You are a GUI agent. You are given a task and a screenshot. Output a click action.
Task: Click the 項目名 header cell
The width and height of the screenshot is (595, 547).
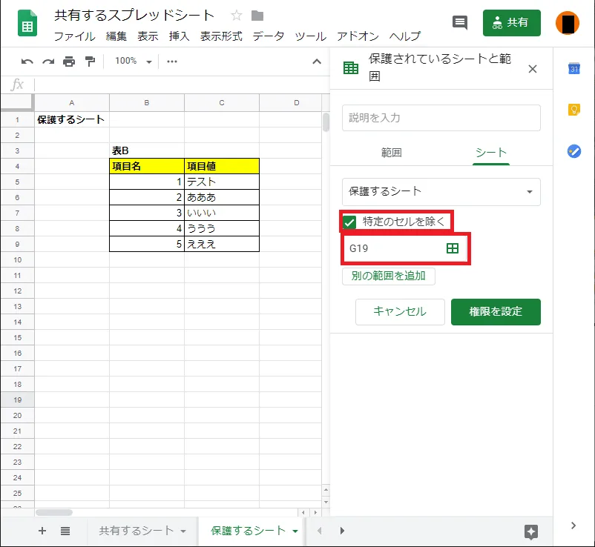pyautogui.click(x=147, y=166)
